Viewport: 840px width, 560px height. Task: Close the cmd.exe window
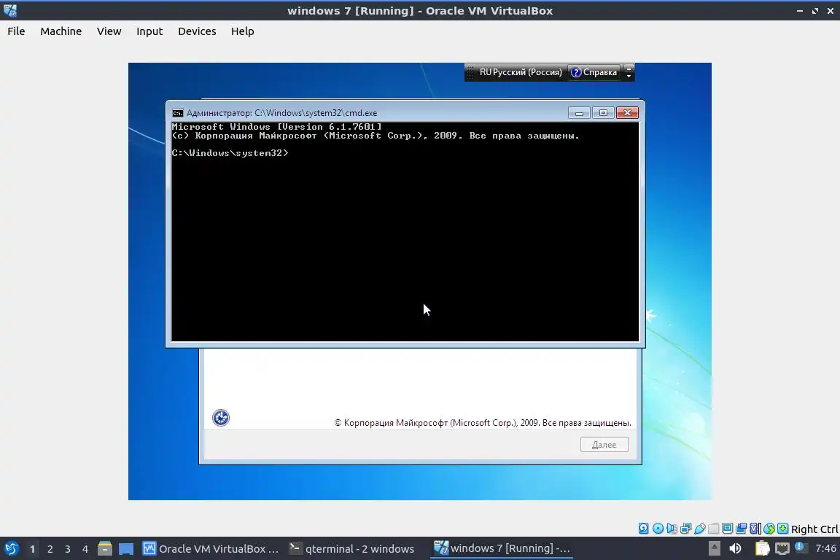pyautogui.click(x=627, y=112)
